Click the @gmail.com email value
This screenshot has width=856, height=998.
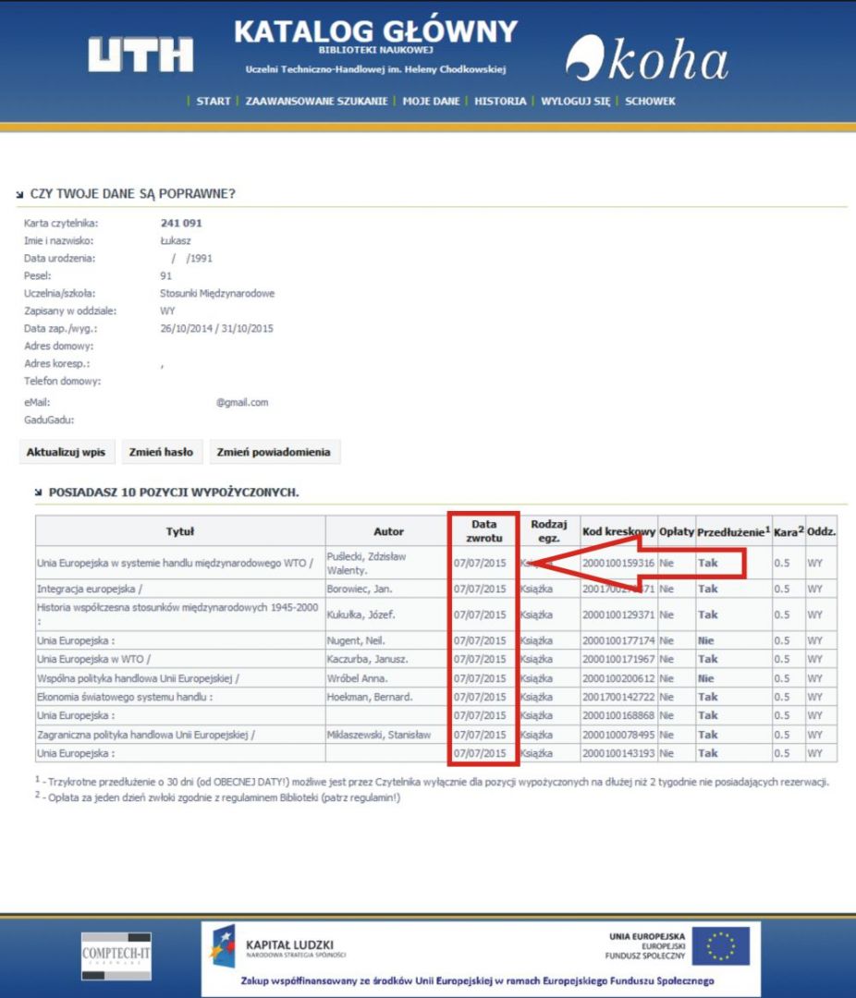pyautogui.click(x=242, y=402)
